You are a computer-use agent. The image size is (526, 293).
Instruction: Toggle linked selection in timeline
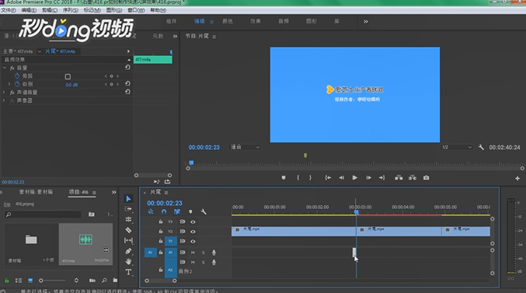click(x=177, y=211)
